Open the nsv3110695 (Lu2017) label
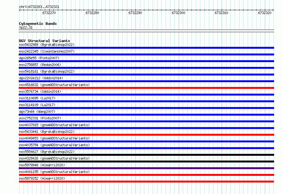Screen dimensions: 283x194 [x=37, y=98]
